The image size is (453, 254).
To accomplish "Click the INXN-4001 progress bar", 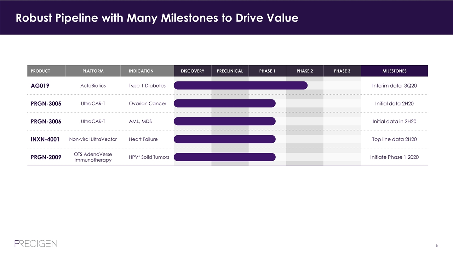I will coord(225,139).
